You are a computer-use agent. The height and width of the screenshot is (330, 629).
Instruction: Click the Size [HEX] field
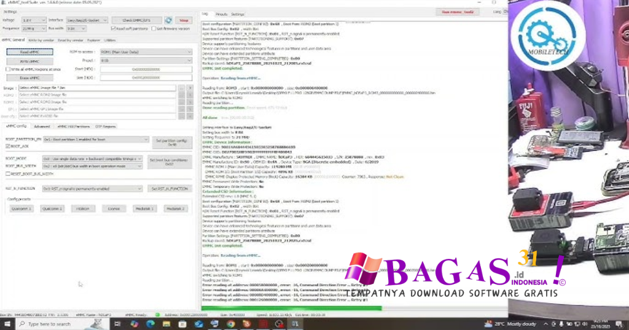146,78
